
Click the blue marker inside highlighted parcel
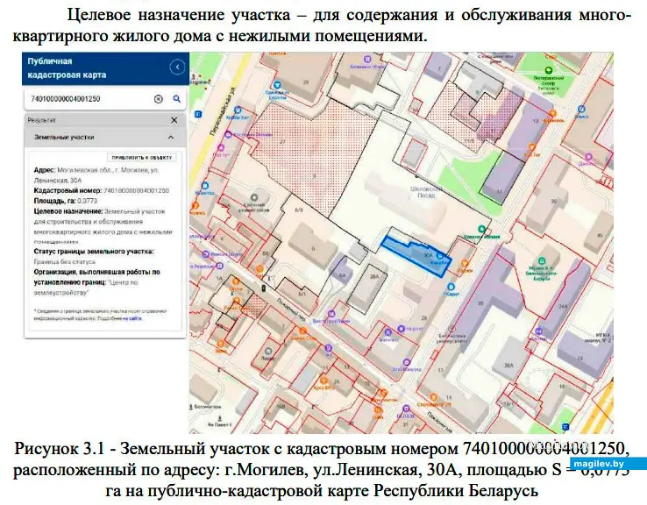(440, 256)
